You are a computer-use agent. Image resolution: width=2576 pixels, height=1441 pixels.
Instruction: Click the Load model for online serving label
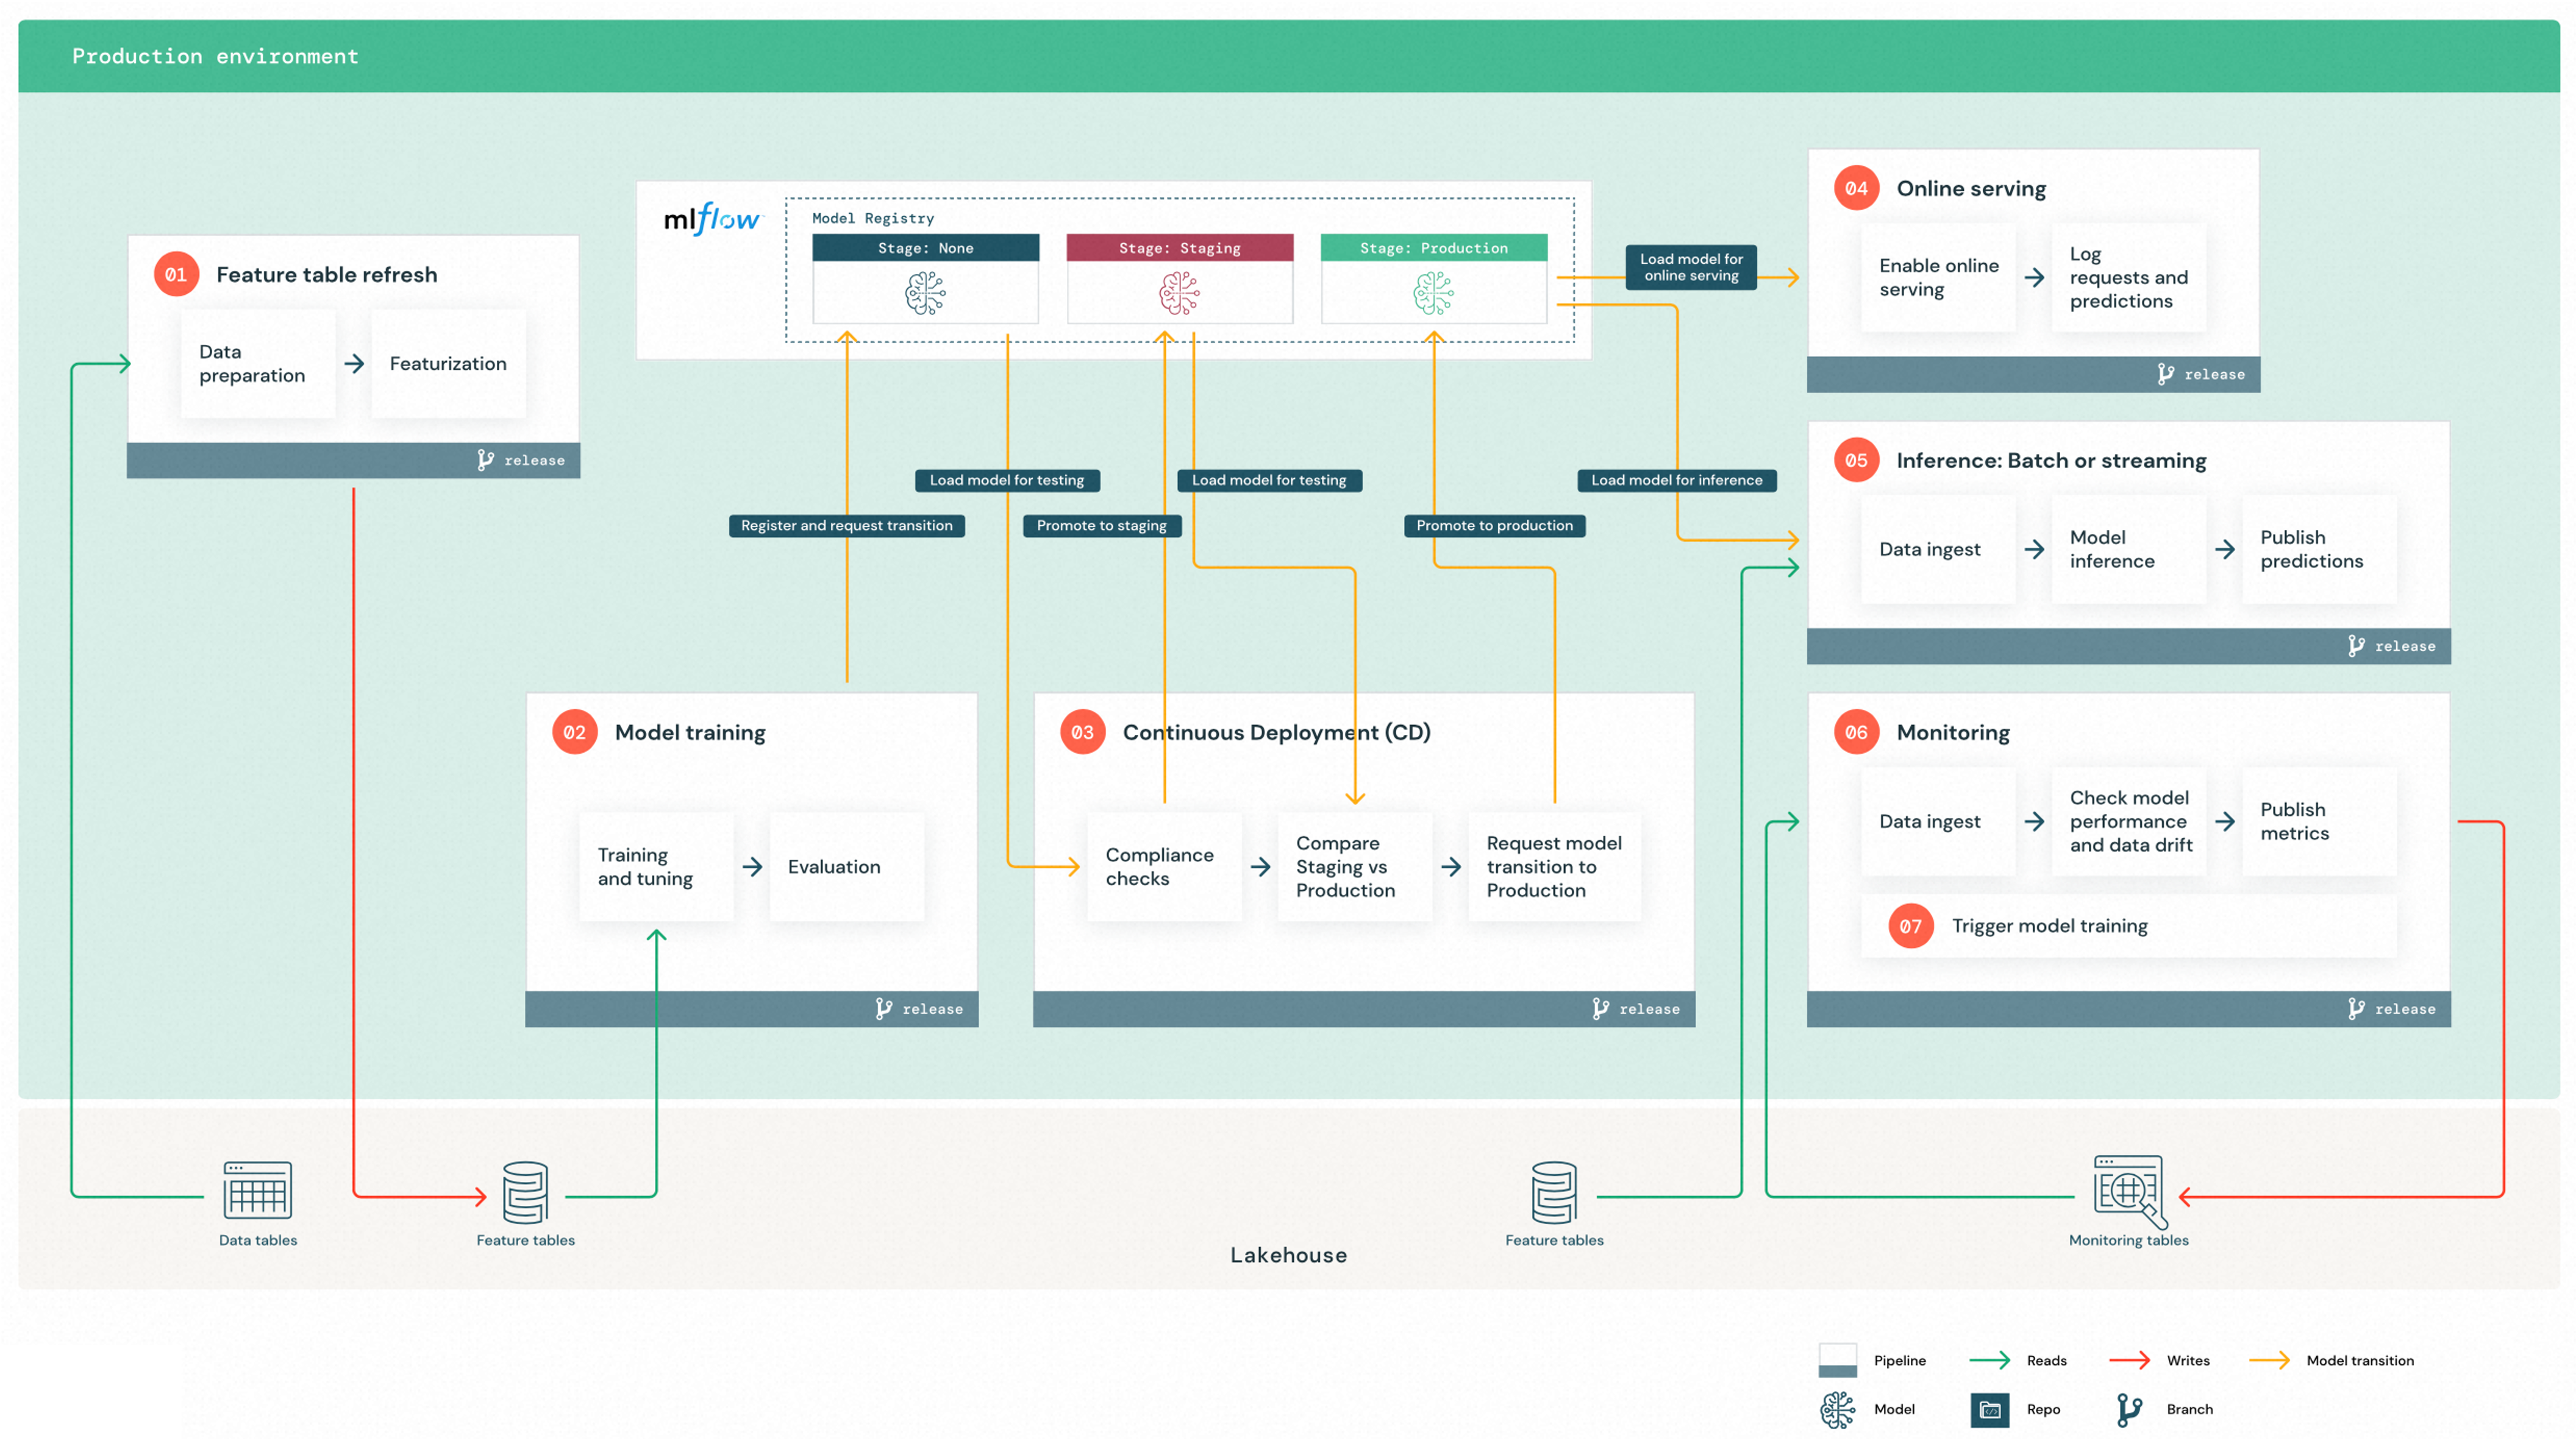[x=1690, y=267]
